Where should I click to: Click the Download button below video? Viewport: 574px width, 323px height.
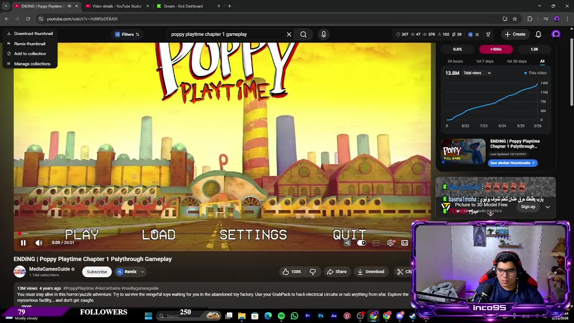tap(371, 271)
